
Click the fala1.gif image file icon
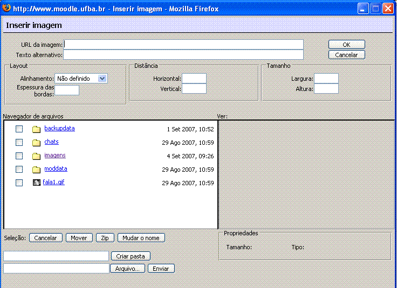[x=37, y=183]
